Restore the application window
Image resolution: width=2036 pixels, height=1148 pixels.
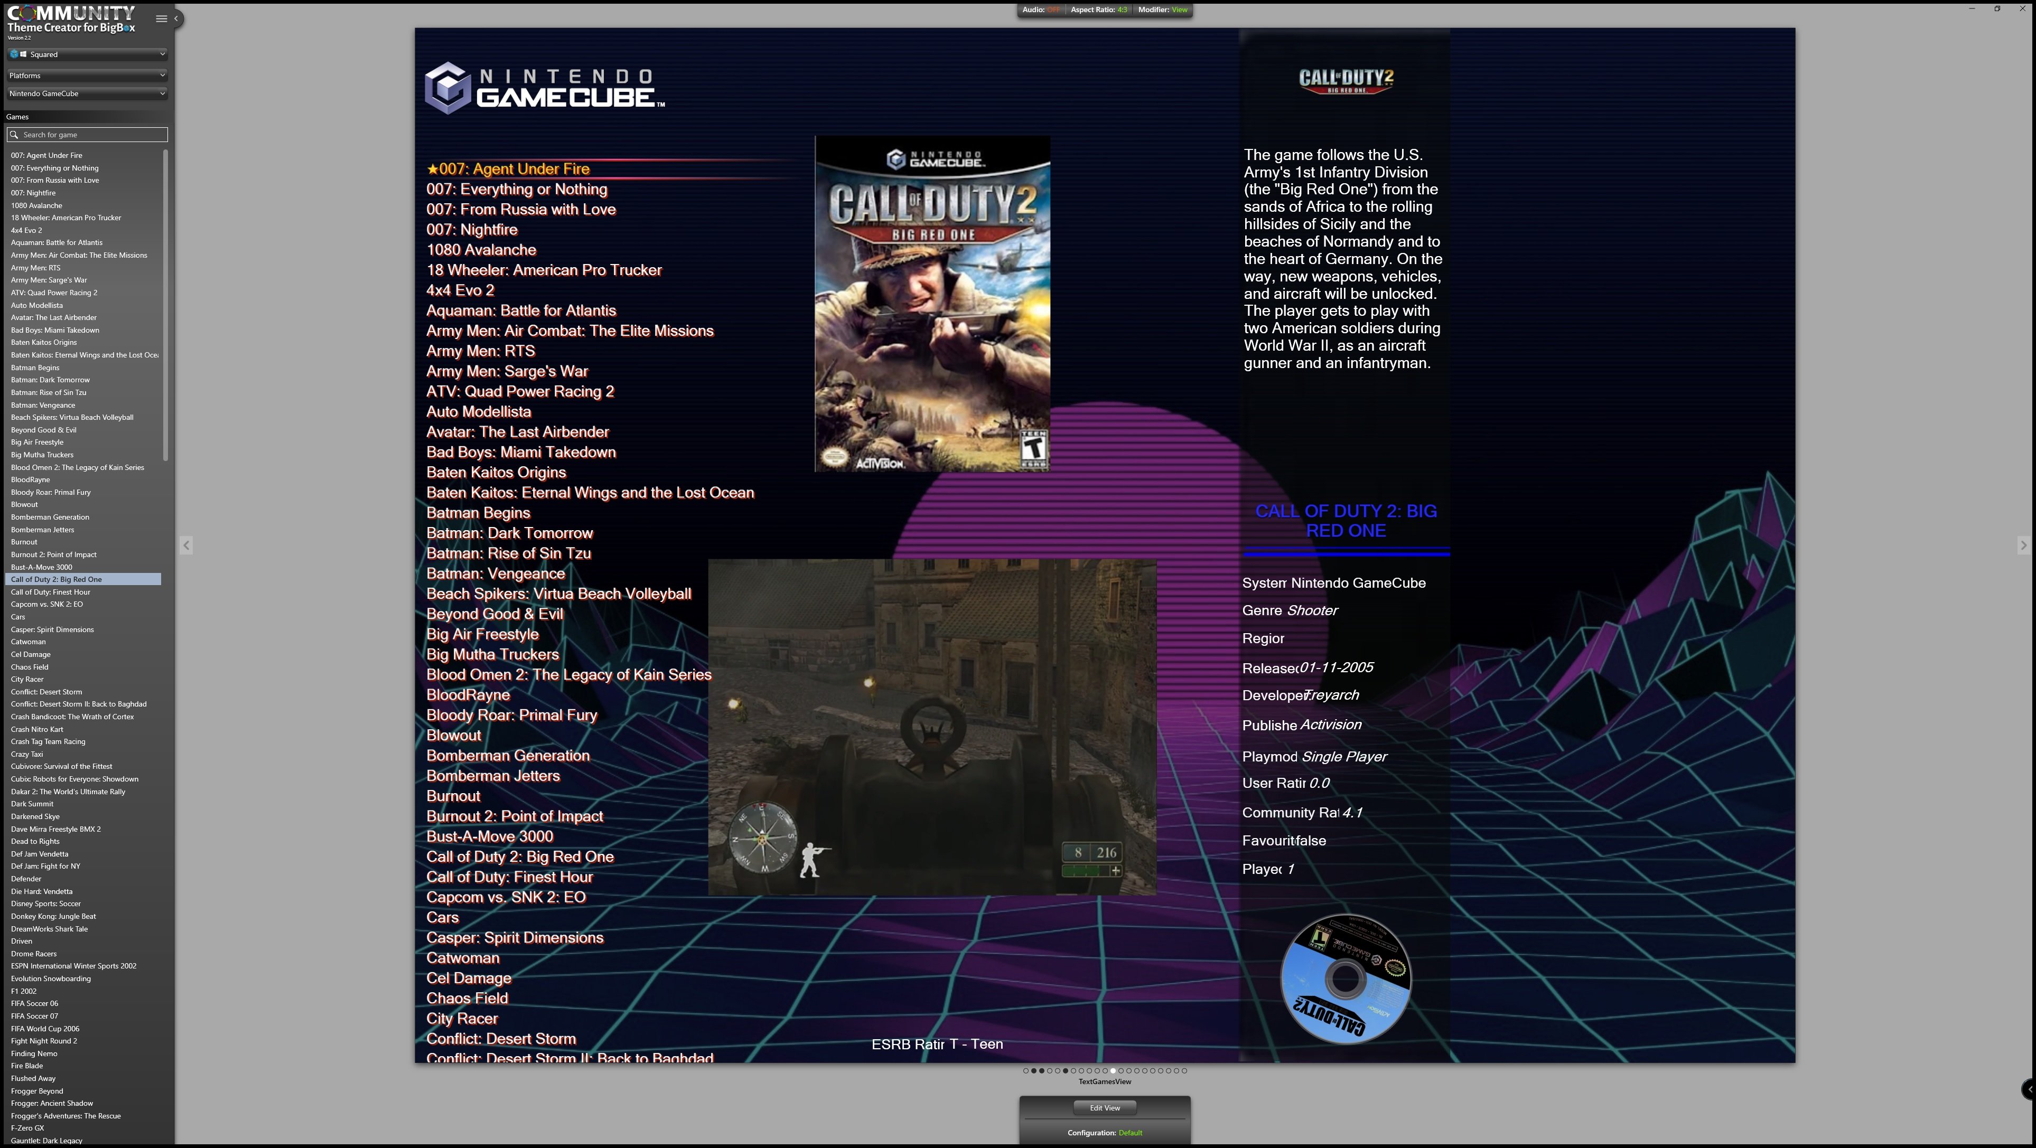pyautogui.click(x=1997, y=8)
